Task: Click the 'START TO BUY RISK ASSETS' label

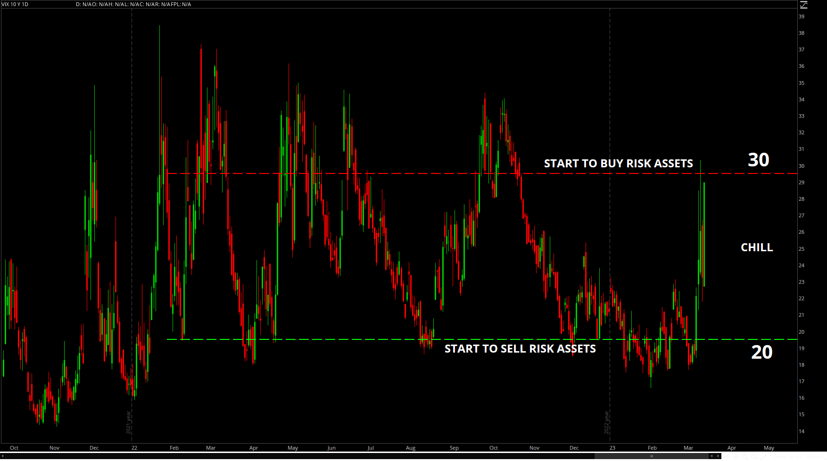Action: [x=618, y=164]
